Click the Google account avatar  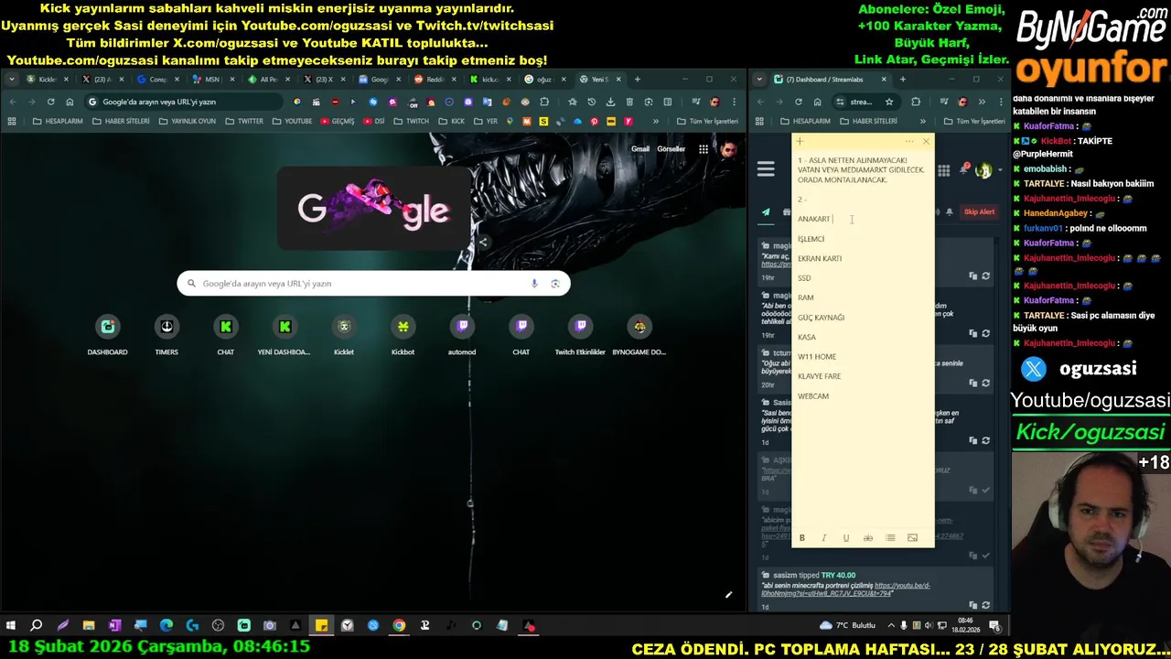click(728, 149)
